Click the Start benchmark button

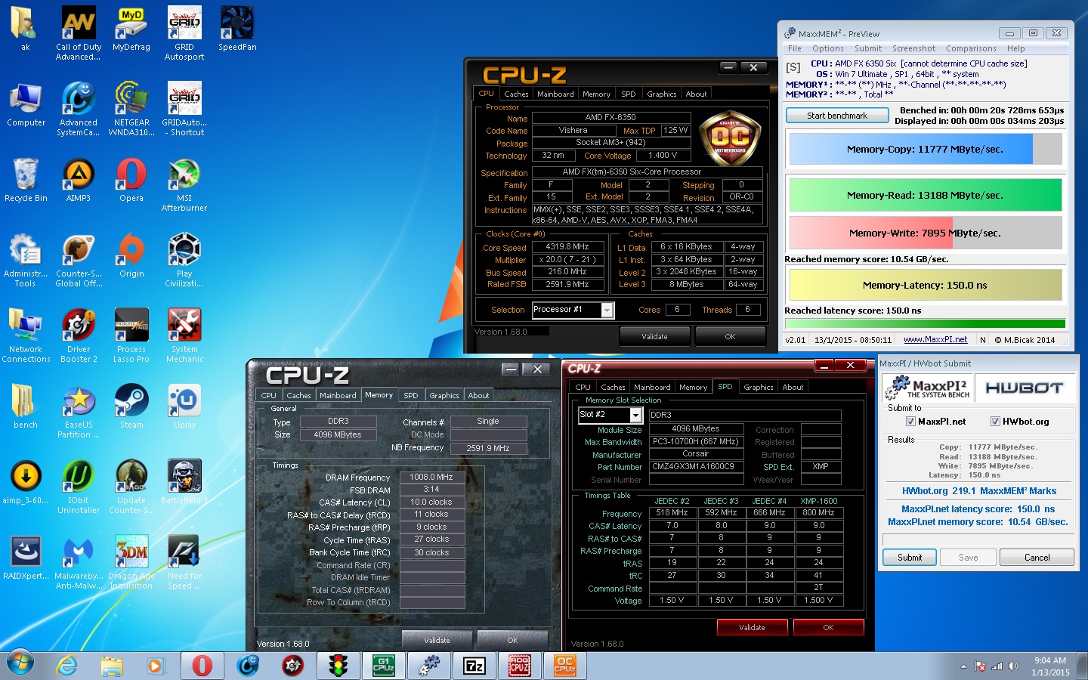pyautogui.click(x=837, y=116)
